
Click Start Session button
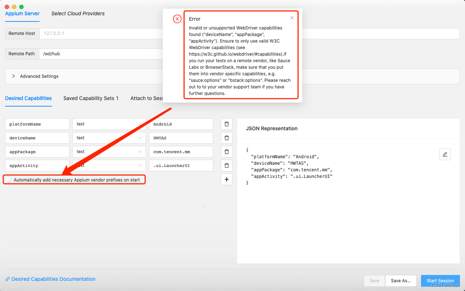click(440, 280)
